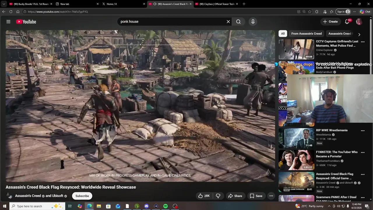Mute the Assassin's Creed tab audio icon
This screenshot has height=210, width=373.
pos(154,4)
